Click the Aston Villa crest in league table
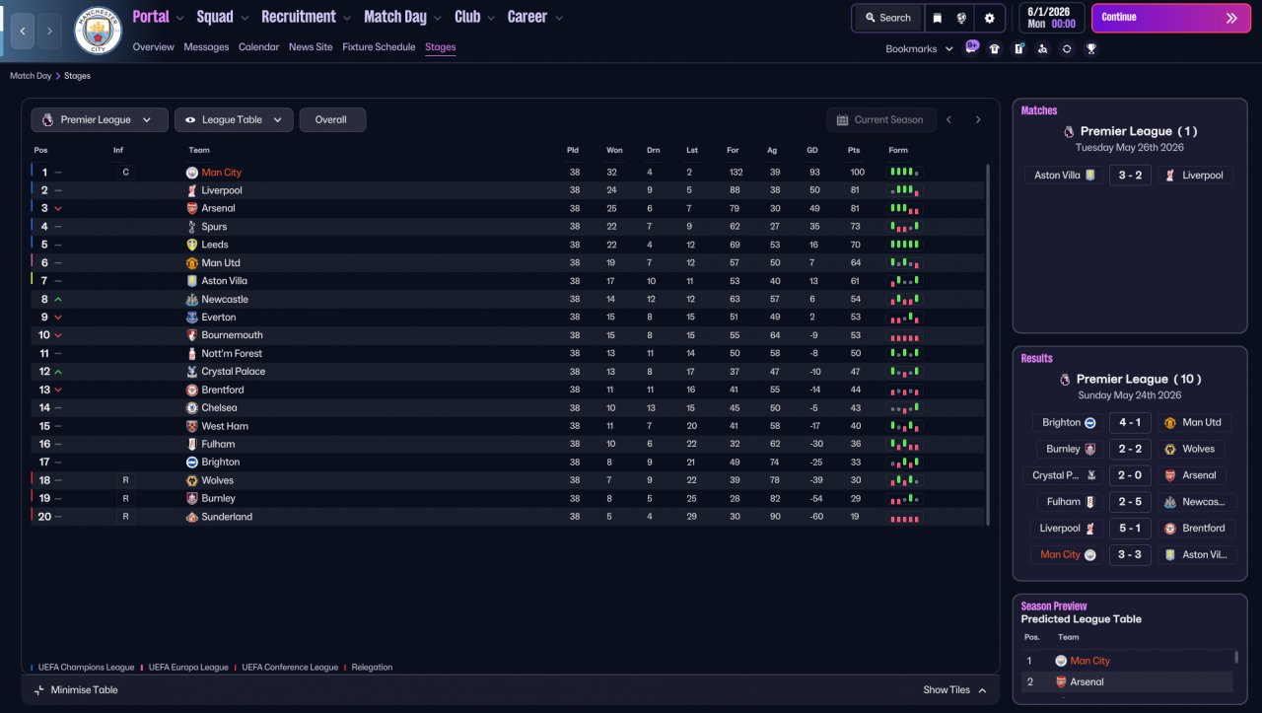The width and height of the screenshot is (1262, 713). pos(192,281)
